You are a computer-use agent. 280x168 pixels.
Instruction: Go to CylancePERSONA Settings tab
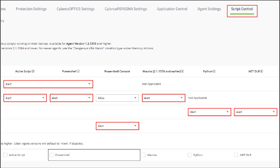point(126,9)
